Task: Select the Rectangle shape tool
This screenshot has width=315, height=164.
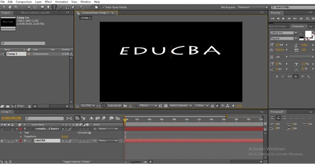Action: click(x=42, y=7)
